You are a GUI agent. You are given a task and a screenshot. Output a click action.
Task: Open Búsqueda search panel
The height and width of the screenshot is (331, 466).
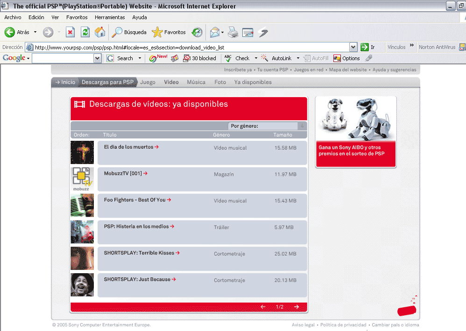(x=129, y=32)
